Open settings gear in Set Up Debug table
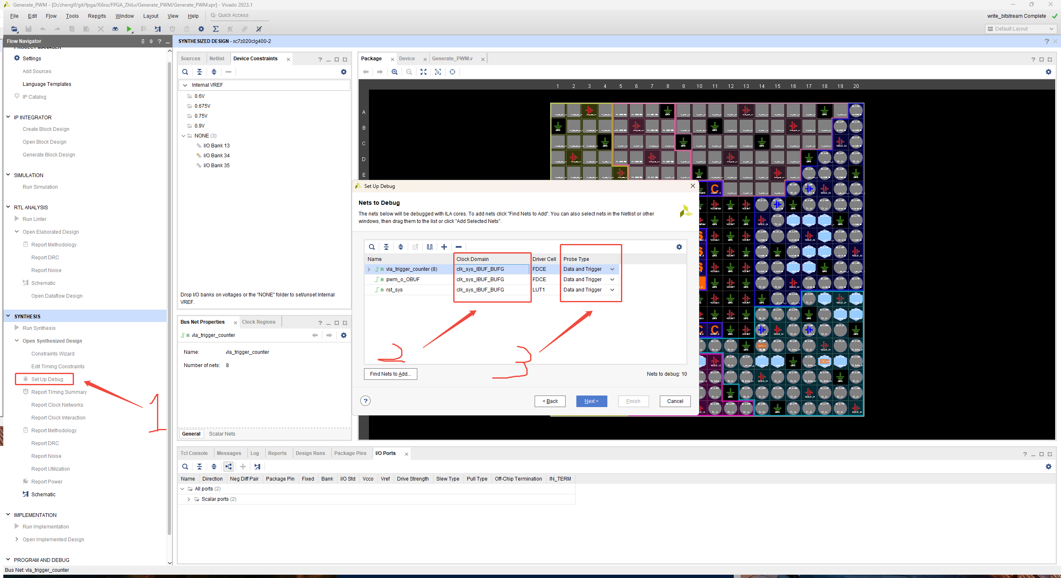This screenshot has height=578, width=1061. tap(679, 247)
